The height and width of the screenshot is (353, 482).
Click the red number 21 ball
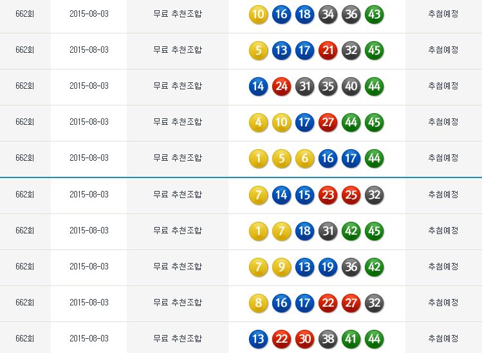(x=328, y=50)
